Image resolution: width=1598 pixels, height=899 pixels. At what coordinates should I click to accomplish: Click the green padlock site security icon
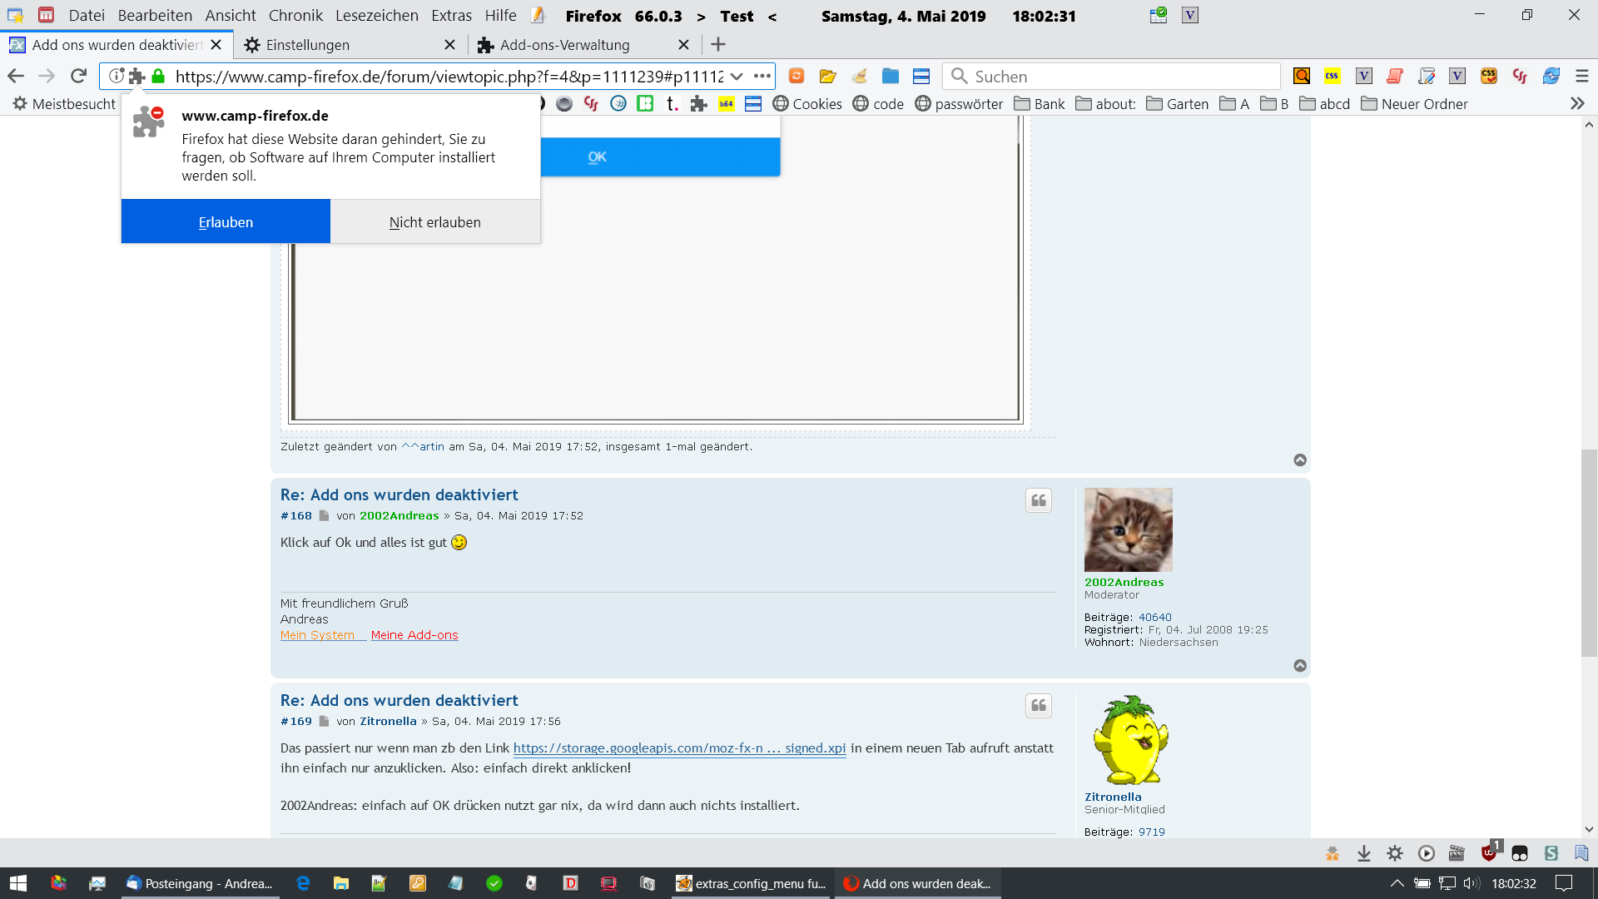(x=158, y=77)
